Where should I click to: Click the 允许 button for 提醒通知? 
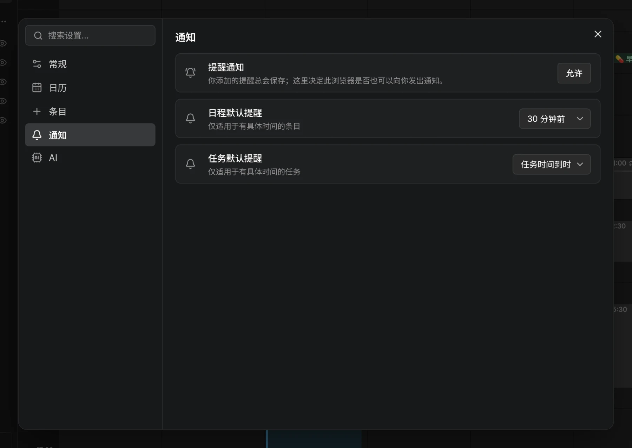point(574,73)
